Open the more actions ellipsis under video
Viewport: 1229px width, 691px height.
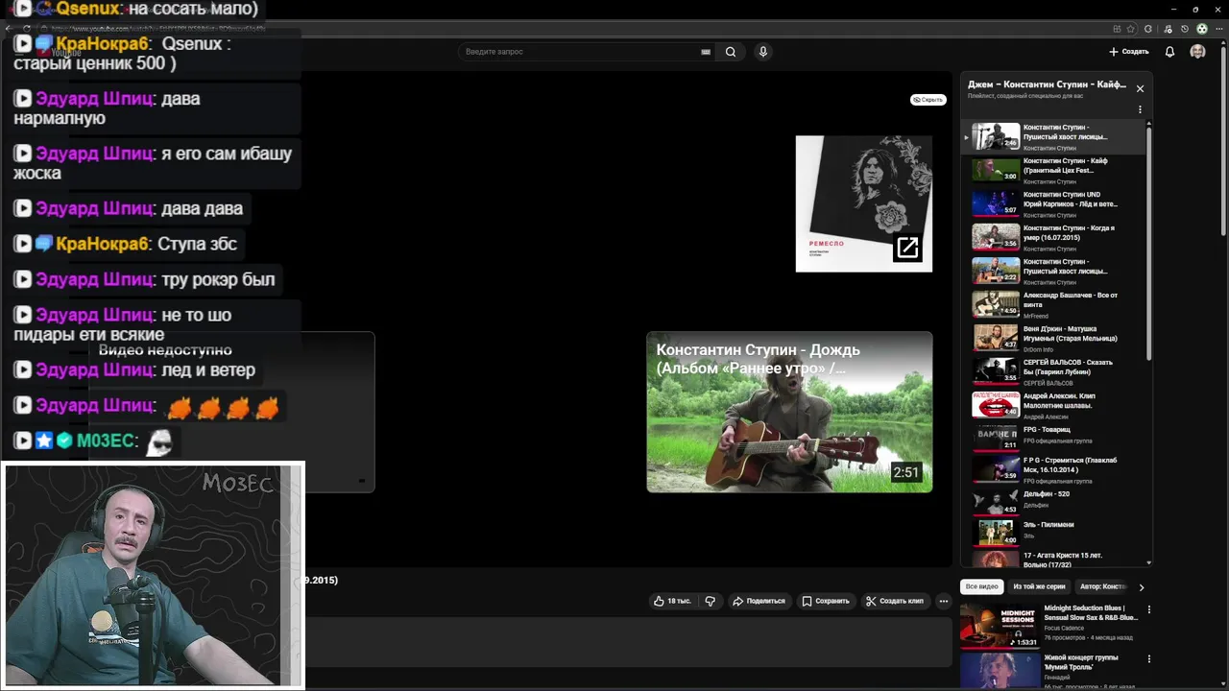tap(944, 601)
